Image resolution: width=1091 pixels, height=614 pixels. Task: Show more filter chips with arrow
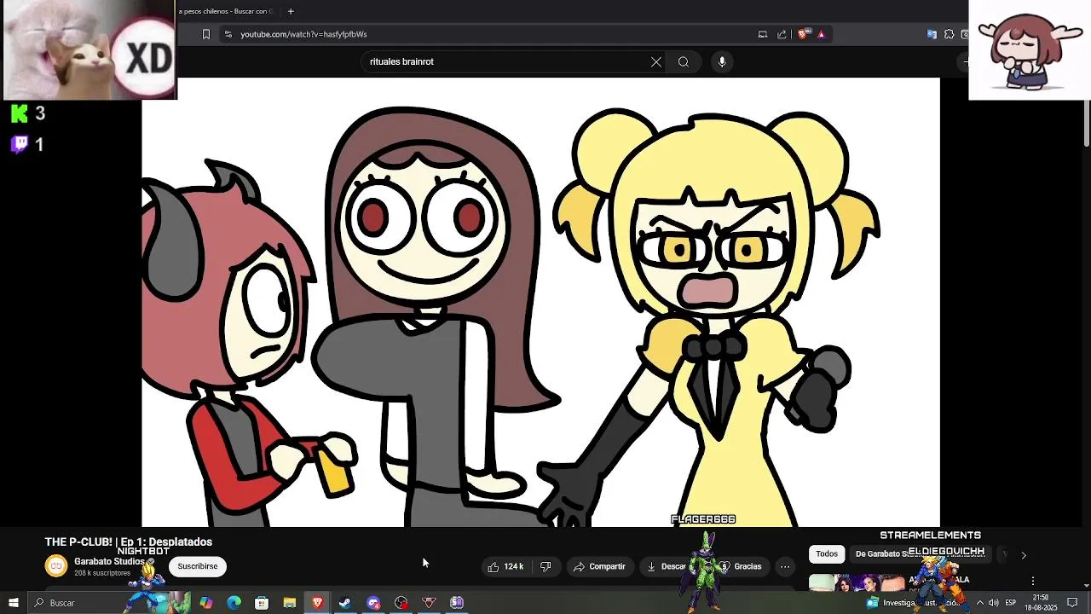[x=1024, y=554]
